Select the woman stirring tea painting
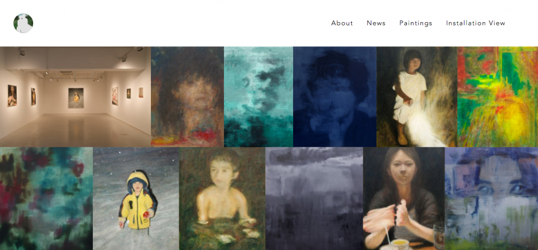This screenshot has width=538, height=250. pos(404,199)
